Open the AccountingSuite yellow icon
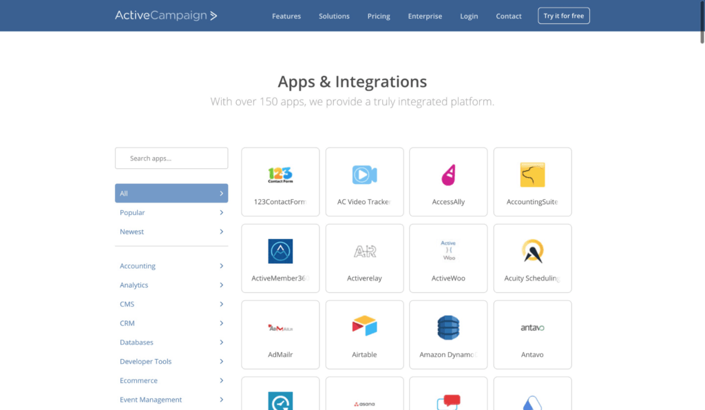The height and width of the screenshot is (410, 705). pos(532,174)
